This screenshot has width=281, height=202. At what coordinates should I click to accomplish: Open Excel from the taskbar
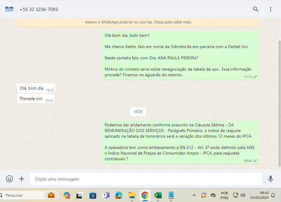158,195
